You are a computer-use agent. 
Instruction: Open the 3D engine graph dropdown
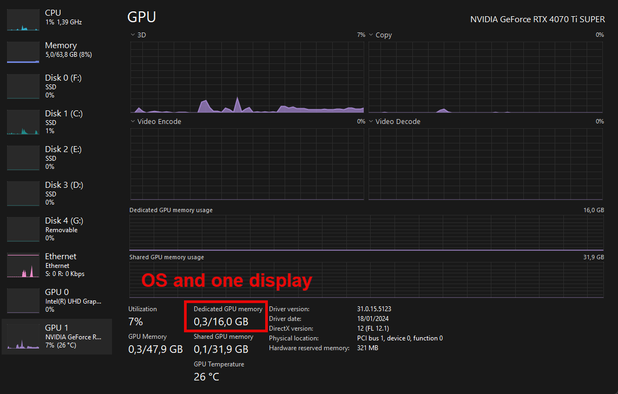pyautogui.click(x=133, y=35)
